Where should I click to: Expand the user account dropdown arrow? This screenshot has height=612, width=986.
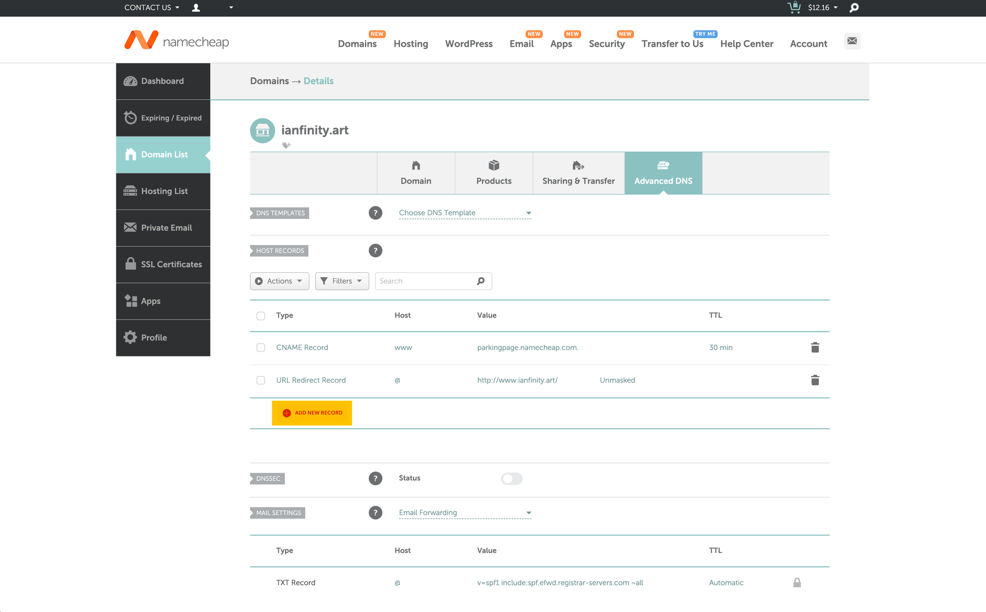tap(231, 7)
